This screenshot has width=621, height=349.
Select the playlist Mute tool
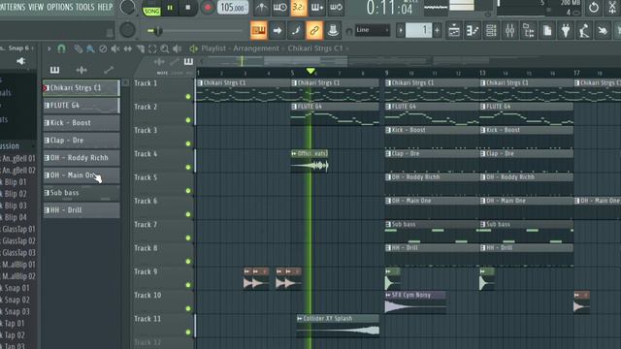tap(115, 49)
